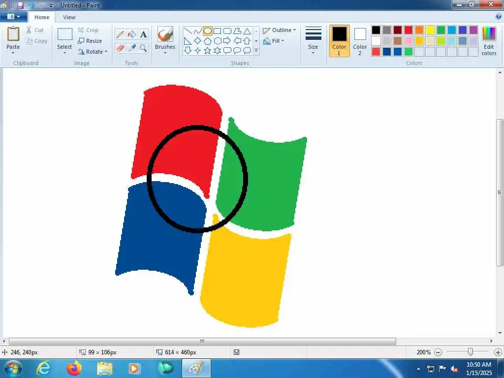Choose the Five-point star shape
The width and height of the screenshot is (504, 378).
tap(208, 51)
